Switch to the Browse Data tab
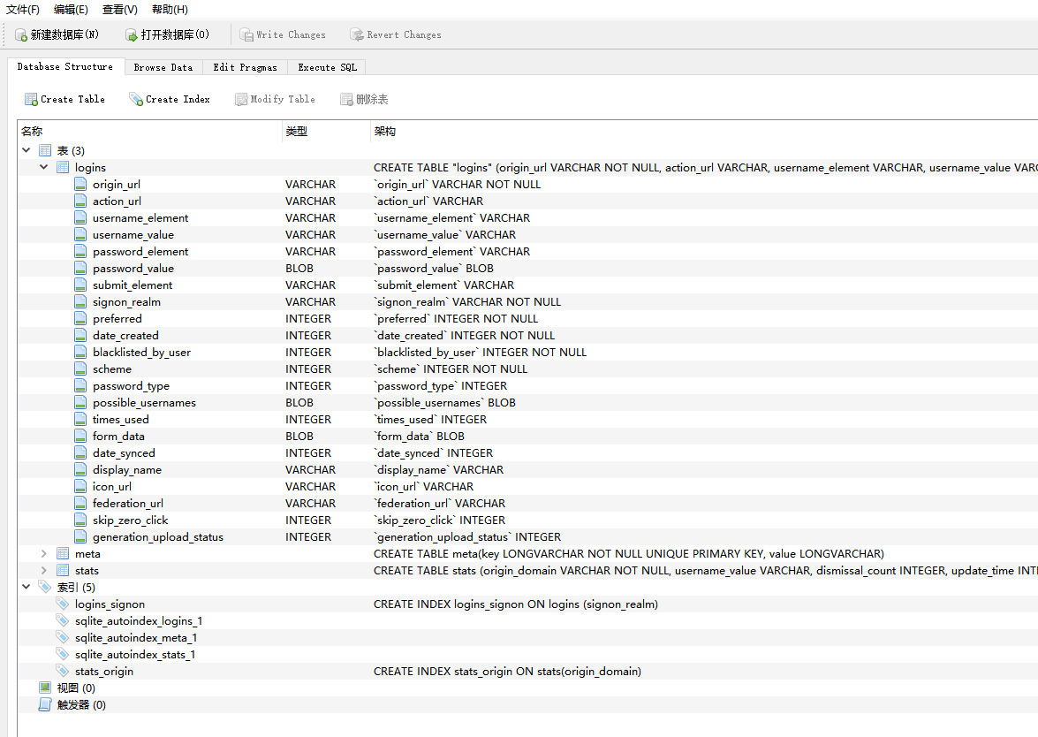 163,67
